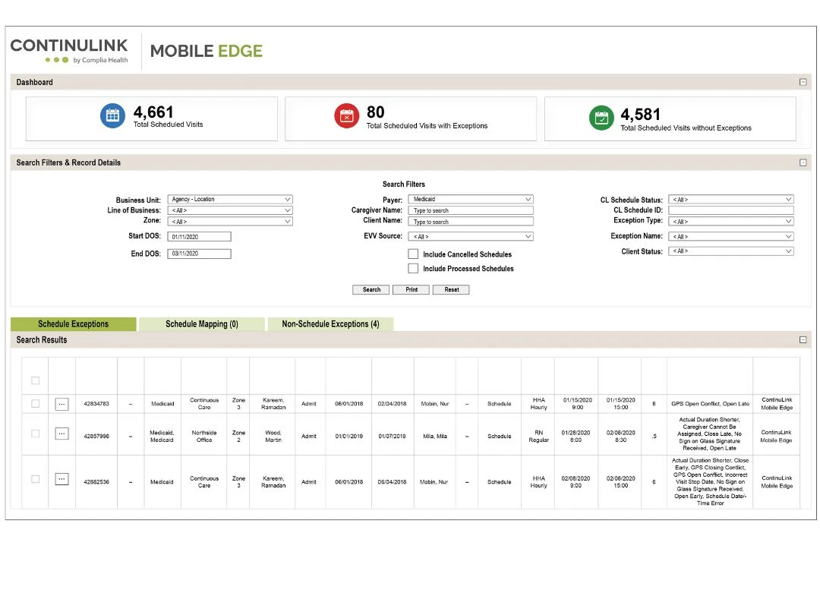Click the Medicaid, Medicaid payer cell
820x615 pixels.
coord(162,436)
